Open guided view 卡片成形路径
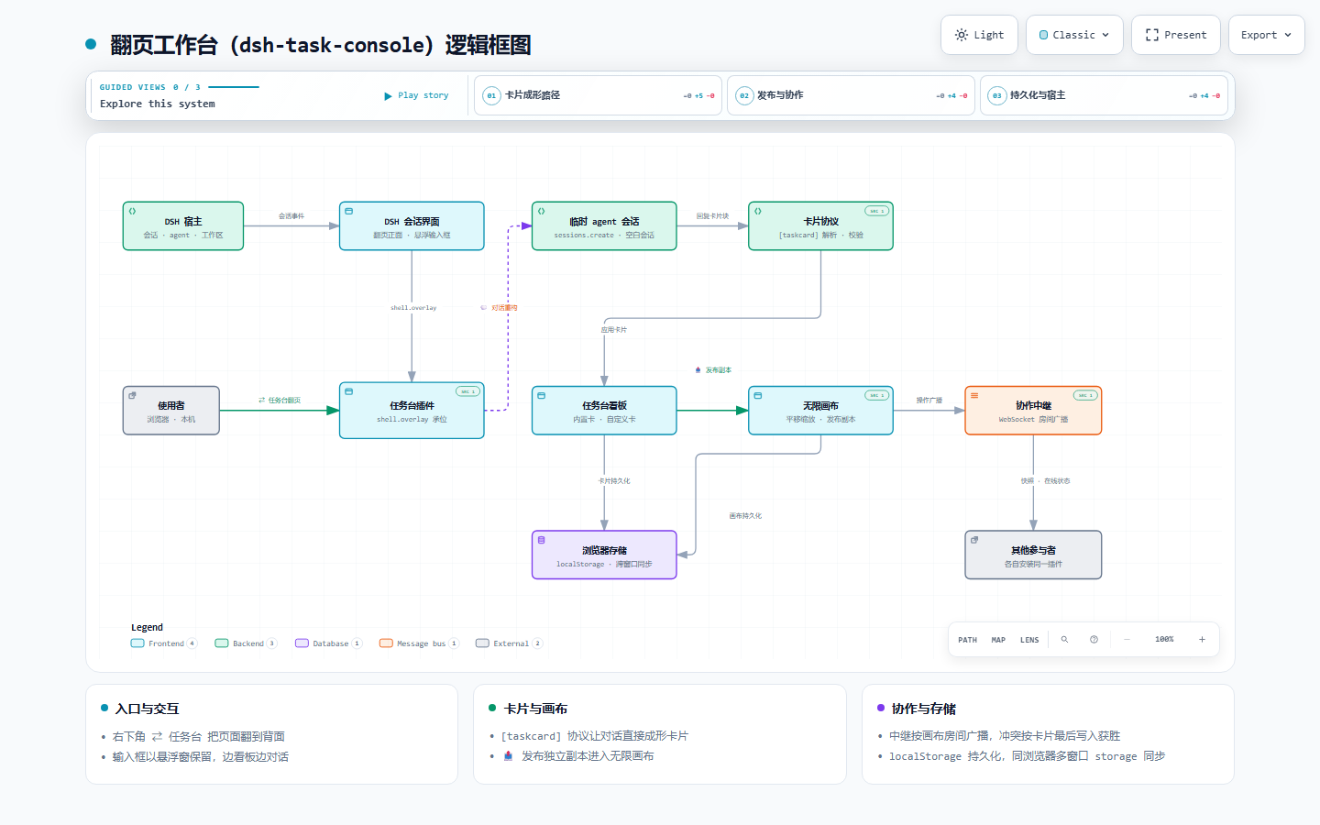 (x=598, y=95)
